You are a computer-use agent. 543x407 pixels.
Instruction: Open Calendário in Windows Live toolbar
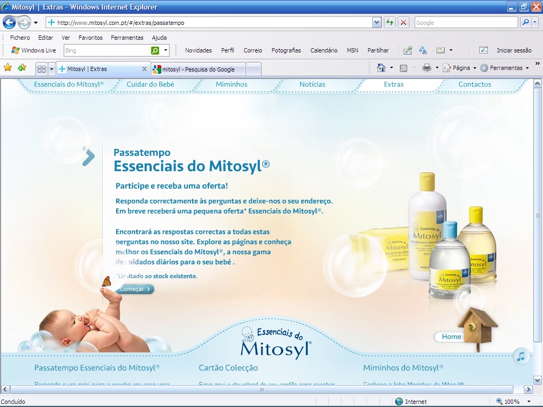click(324, 50)
